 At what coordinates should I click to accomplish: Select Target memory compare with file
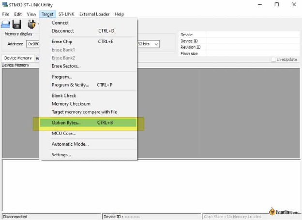88,112
